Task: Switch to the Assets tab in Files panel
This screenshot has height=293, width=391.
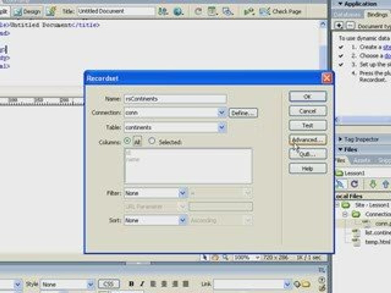Action: tap(362, 160)
